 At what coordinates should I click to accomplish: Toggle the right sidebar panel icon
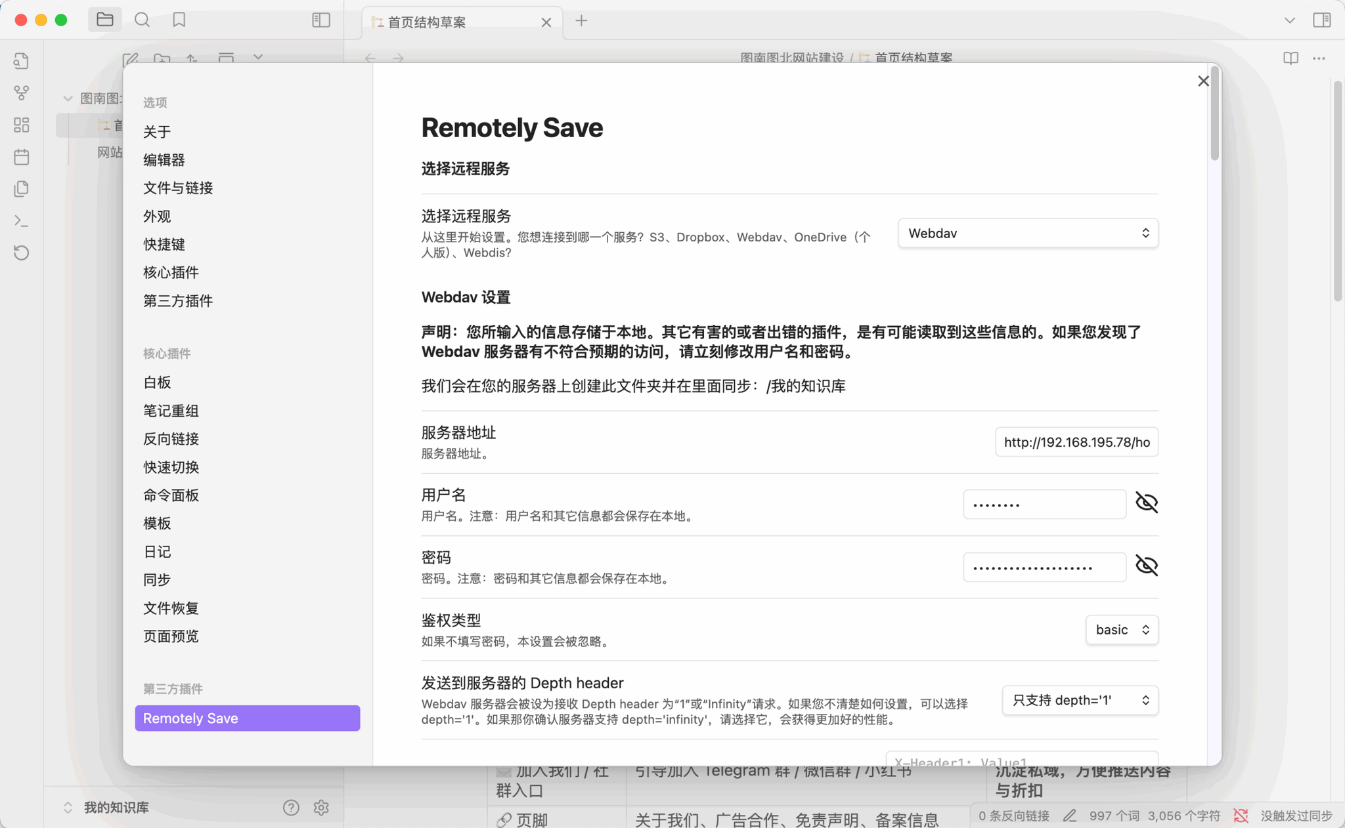[x=1321, y=20]
